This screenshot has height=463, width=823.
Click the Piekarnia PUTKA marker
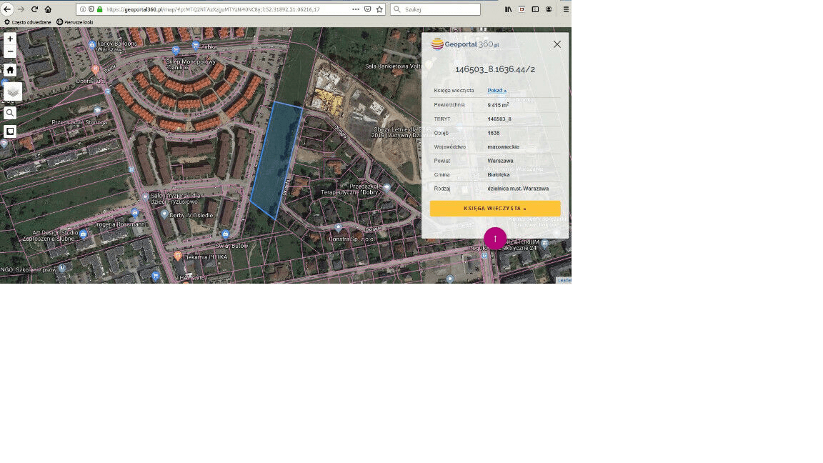[178, 257]
